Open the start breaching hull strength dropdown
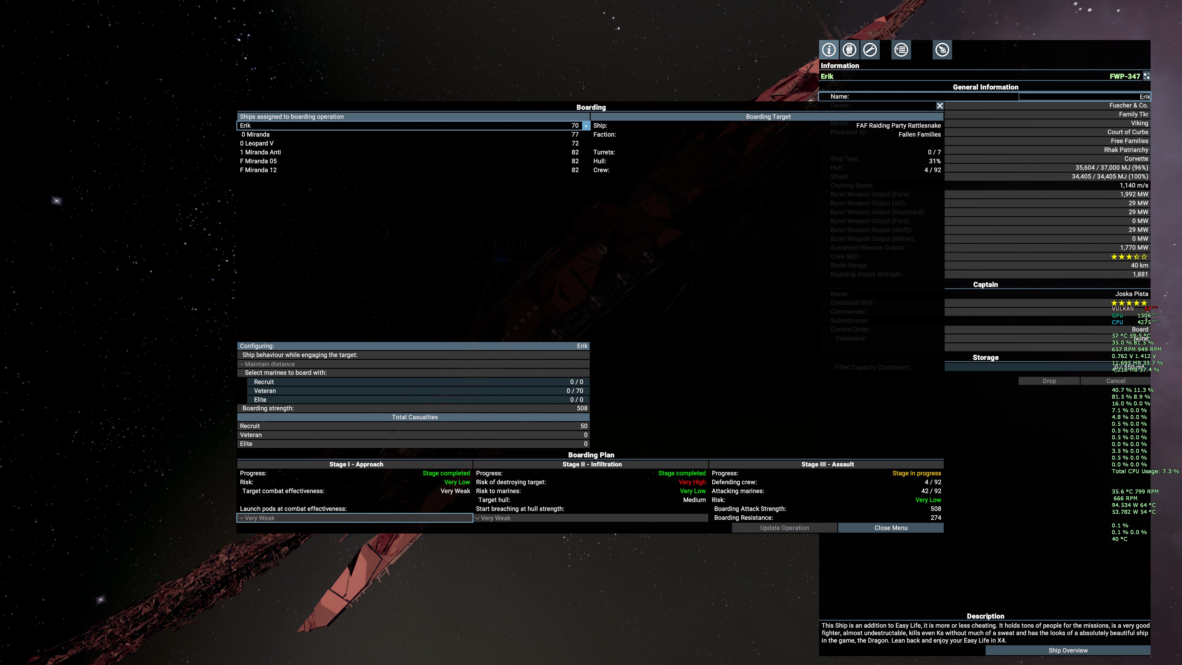 coord(591,518)
